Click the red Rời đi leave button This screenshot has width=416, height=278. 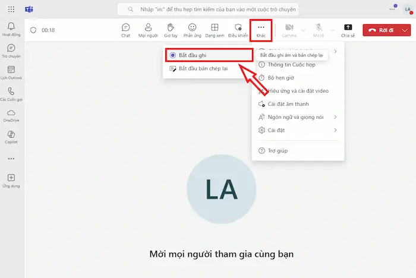(x=382, y=30)
